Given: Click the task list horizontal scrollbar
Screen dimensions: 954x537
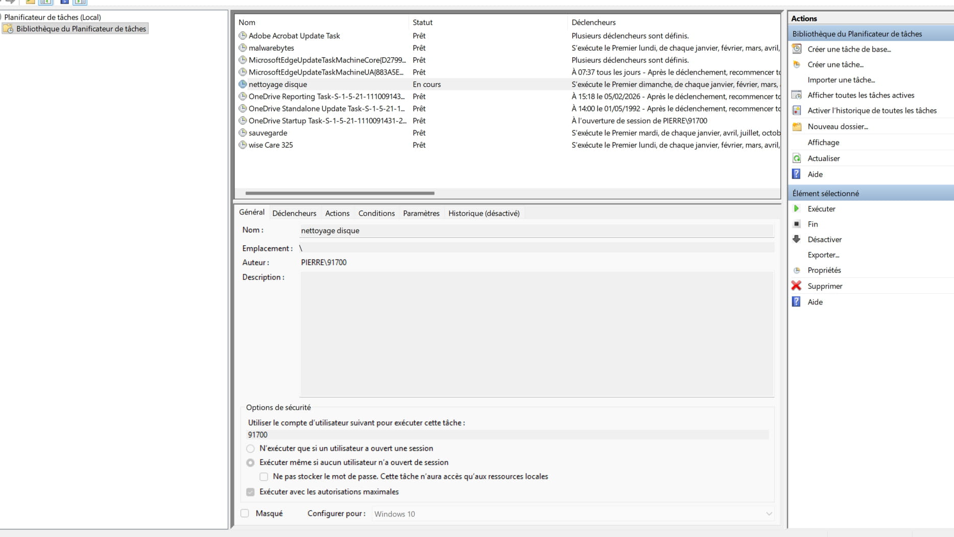Looking at the screenshot, I should point(340,193).
